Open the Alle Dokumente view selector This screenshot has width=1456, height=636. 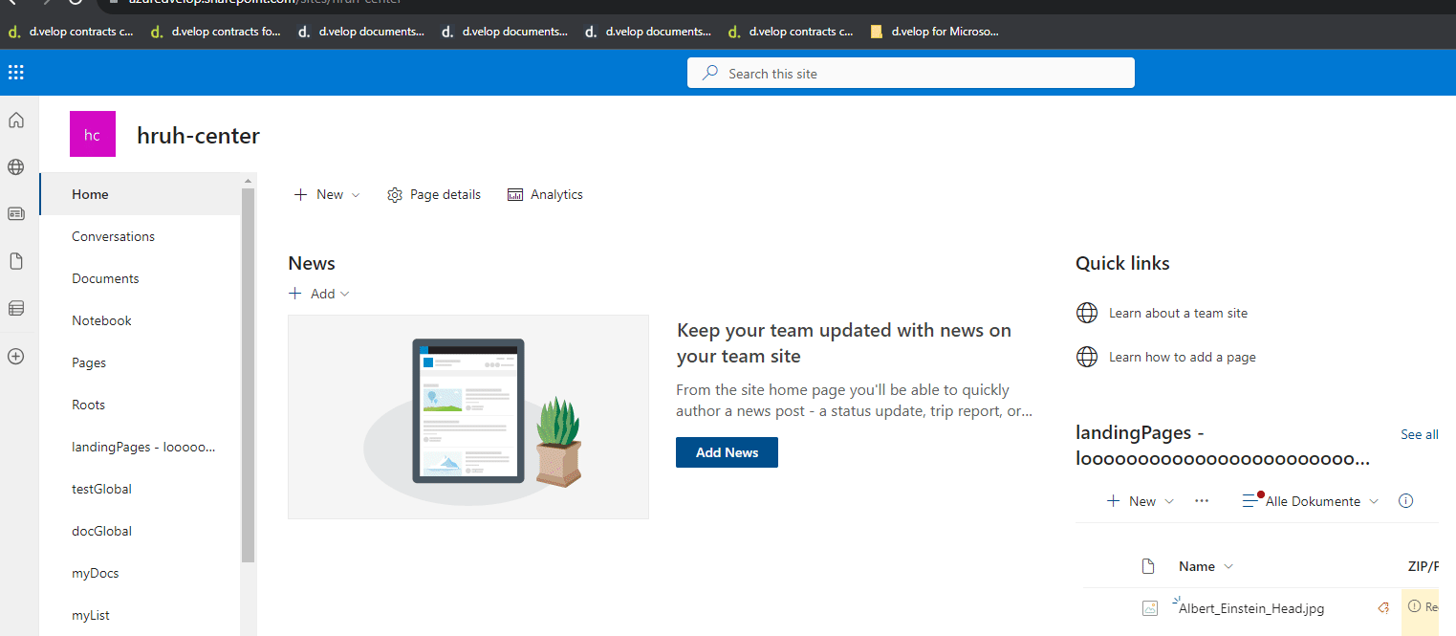tap(1310, 500)
